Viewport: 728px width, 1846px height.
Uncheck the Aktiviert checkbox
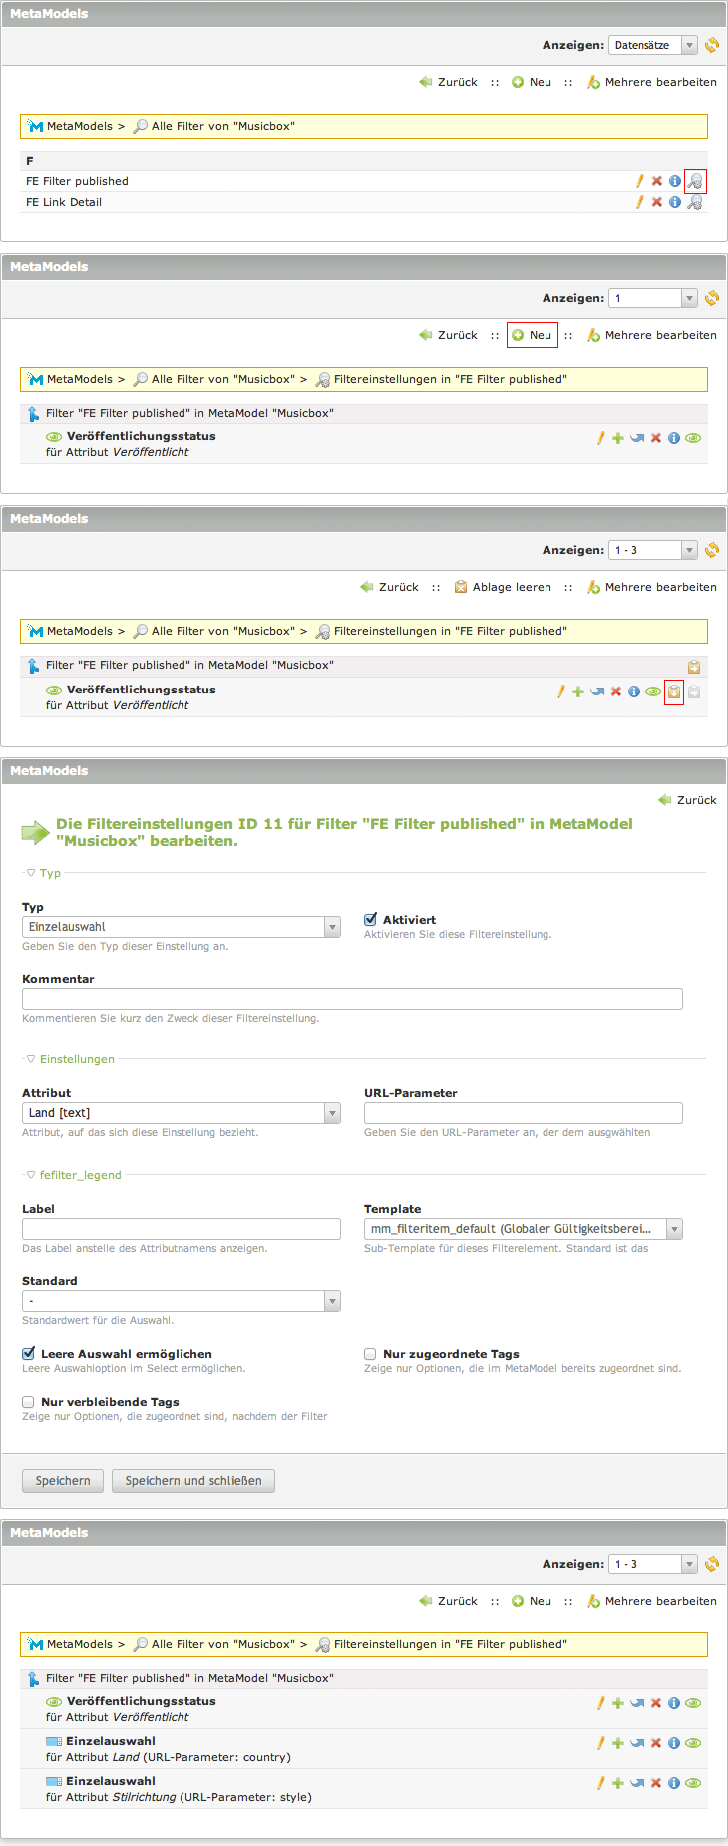click(x=371, y=919)
